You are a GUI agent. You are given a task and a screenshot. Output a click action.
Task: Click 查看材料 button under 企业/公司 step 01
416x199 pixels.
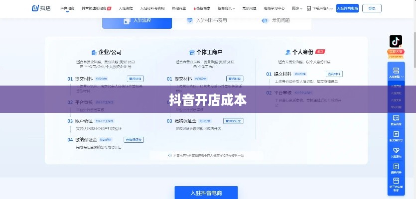coord(136,79)
